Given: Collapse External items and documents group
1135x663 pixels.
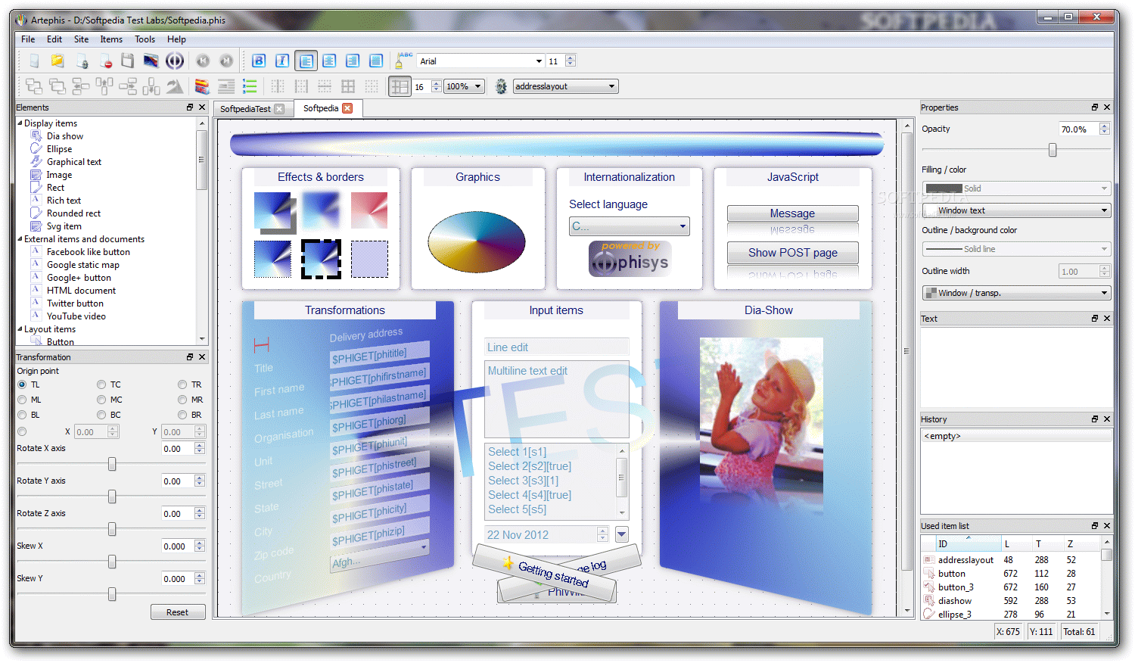Looking at the screenshot, I should [x=20, y=239].
